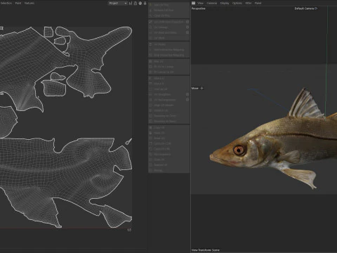Open the Panel menu of 3D viewport
Screen dimensions: 337x253
pyautogui.click(x=258, y=3)
